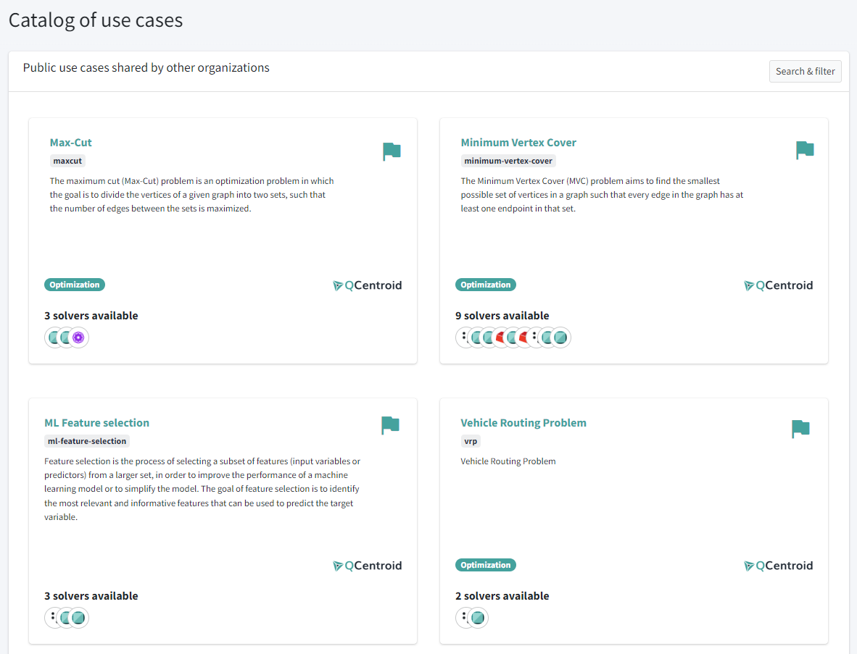
Task: Click the QCentroid logo on Max-Cut card
Action: pos(368,285)
